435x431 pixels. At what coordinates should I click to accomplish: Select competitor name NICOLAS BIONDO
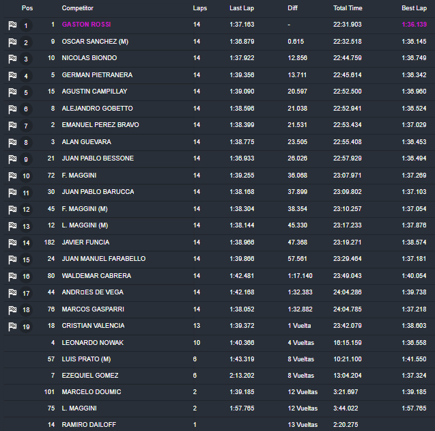click(x=89, y=58)
